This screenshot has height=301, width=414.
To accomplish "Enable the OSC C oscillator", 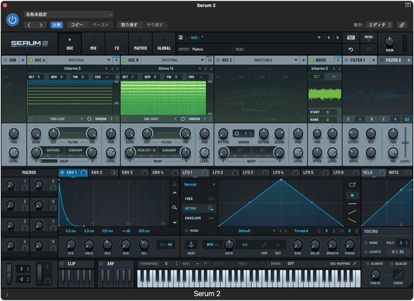I will click(218, 60).
